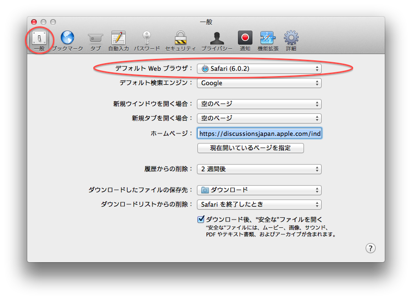Open the 自動入力 pencil icon pane
The height and width of the screenshot is (300, 412).
[119, 41]
